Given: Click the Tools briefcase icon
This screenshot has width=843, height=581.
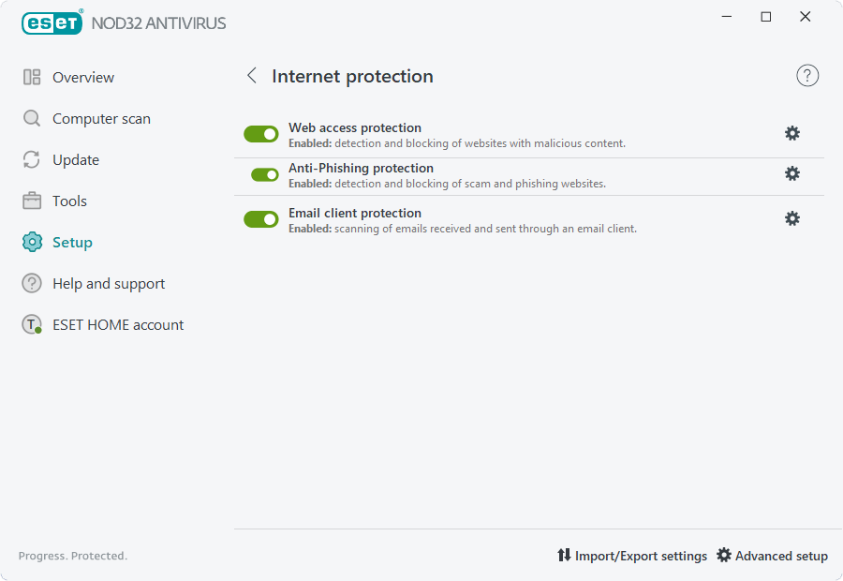Looking at the screenshot, I should (32, 201).
